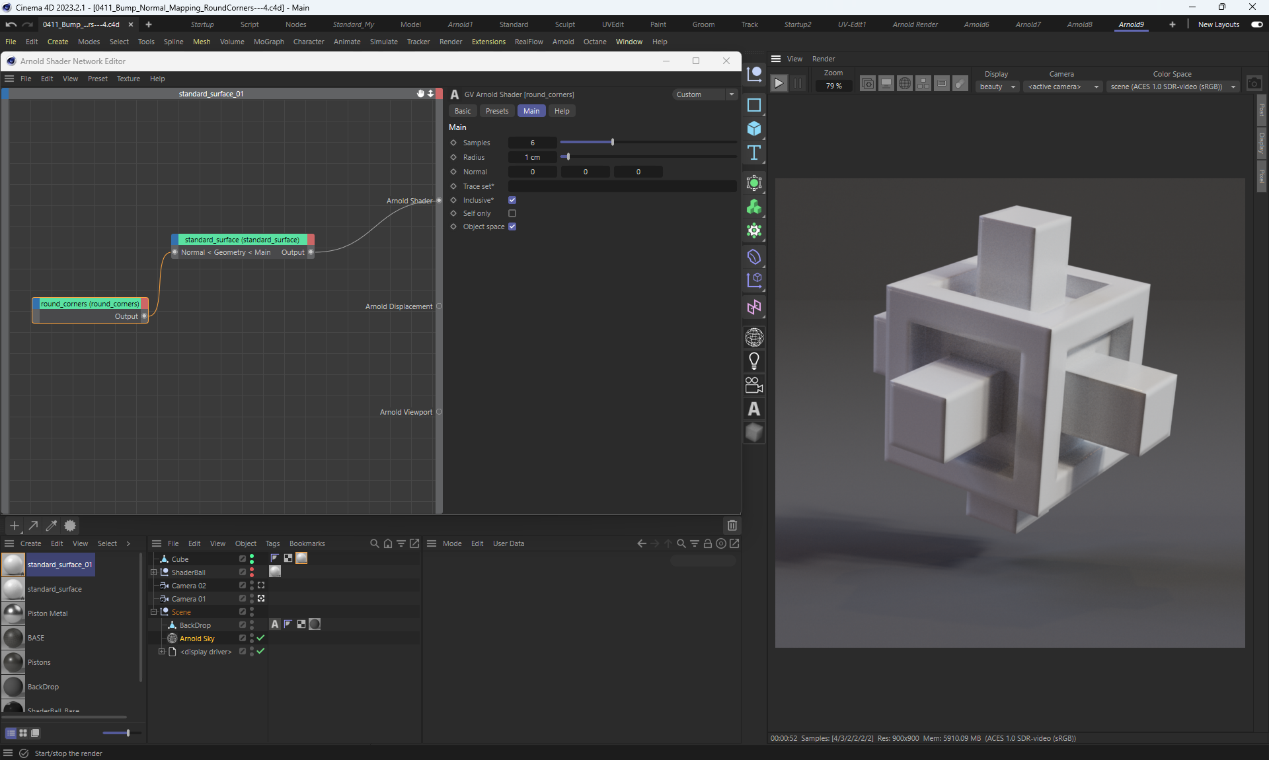Expand the ShaderBall tree item

(154, 572)
